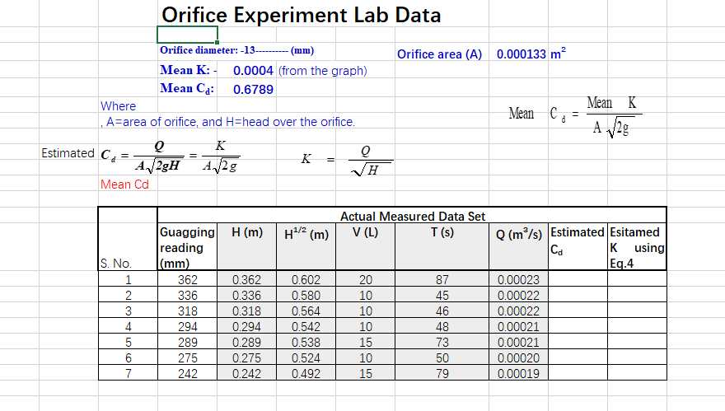Click the Orifice Experiment Lab Data title
Image resolution: width=725 pixels, height=411 pixels.
[x=301, y=15]
